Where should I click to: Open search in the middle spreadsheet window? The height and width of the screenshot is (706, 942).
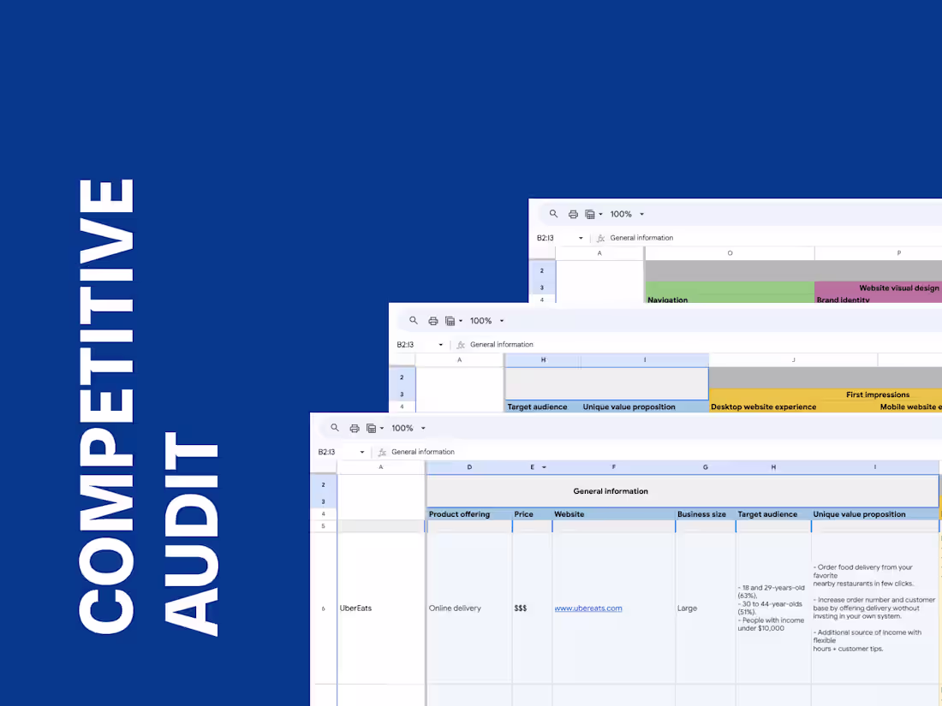click(x=414, y=320)
